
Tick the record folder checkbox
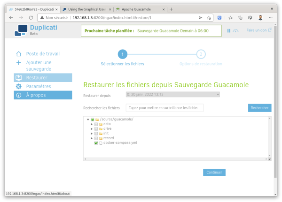click(x=96, y=138)
